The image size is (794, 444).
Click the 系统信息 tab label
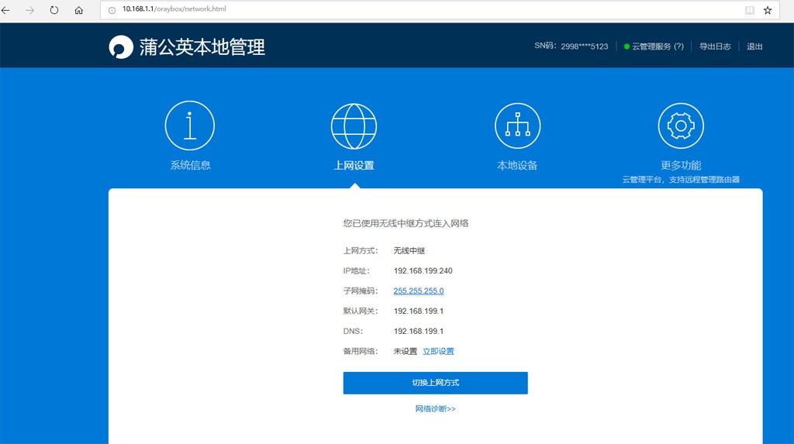coord(190,165)
